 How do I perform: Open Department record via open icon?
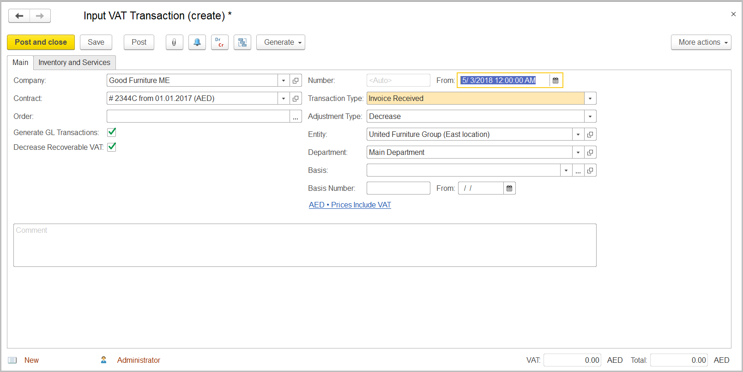pos(590,152)
